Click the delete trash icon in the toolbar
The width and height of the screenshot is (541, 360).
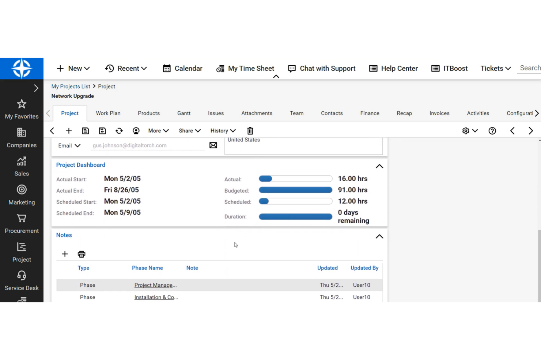[250, 131]
